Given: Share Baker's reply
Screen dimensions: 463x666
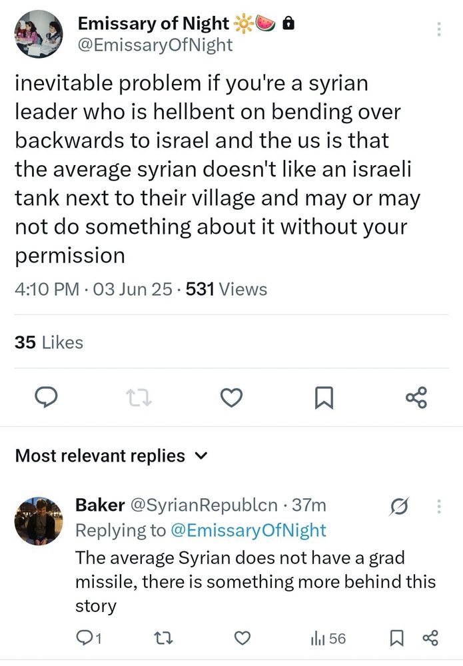Looking at the screenshot, I should (430, 639).
